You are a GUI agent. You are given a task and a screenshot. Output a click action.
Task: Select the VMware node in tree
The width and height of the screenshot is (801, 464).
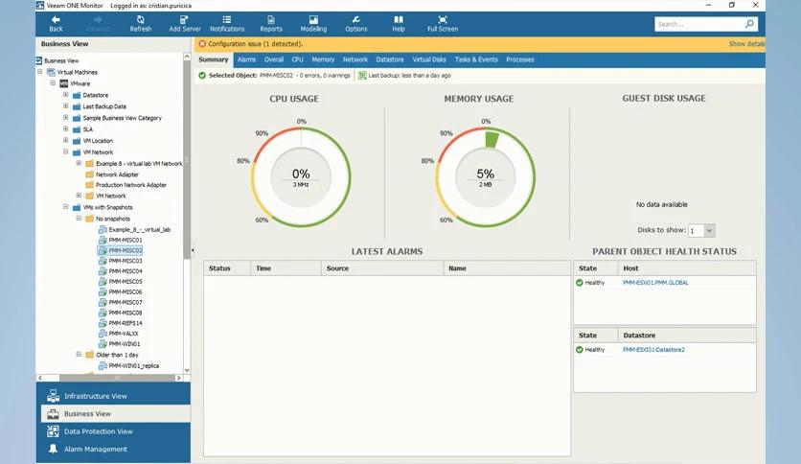(80, 83)
